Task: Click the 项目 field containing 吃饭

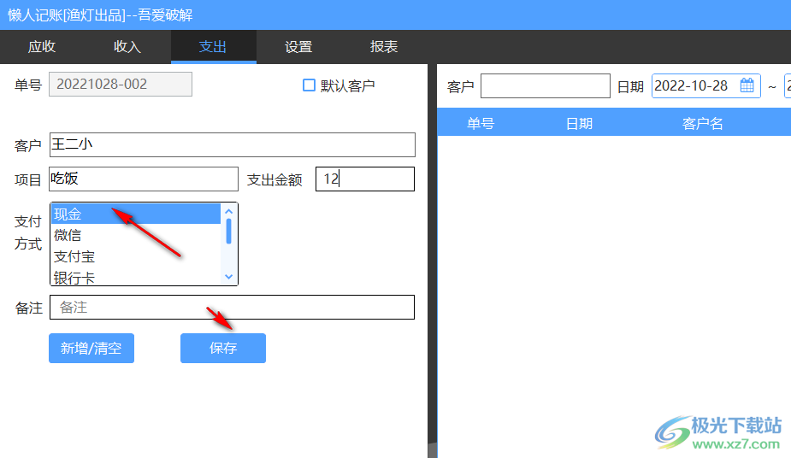Action: [x=144, y=179]
